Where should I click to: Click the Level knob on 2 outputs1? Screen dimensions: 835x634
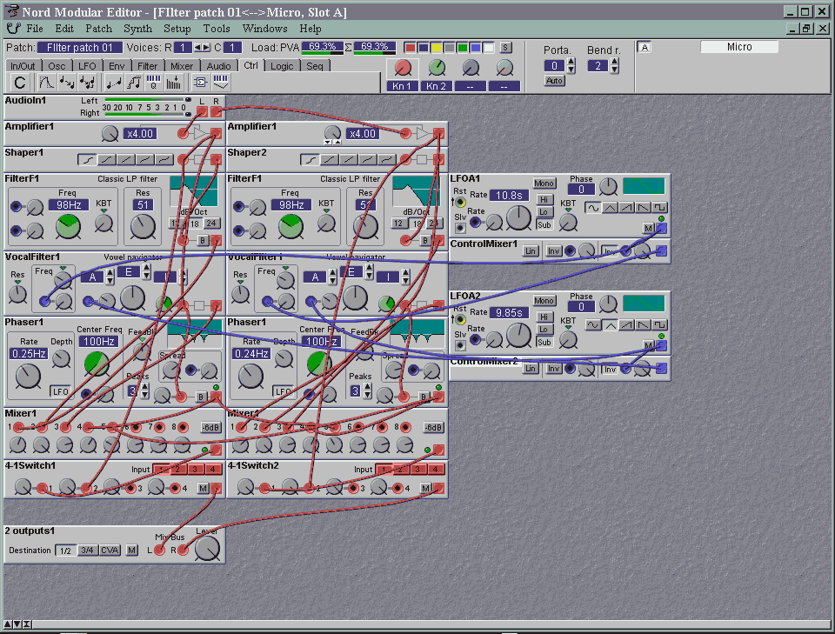[207, 548]
